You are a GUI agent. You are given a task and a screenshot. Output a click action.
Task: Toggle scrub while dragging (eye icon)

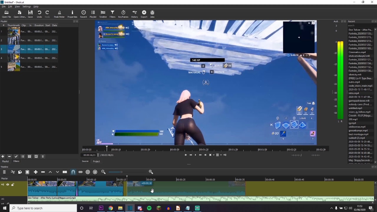(x=80, y=172)
